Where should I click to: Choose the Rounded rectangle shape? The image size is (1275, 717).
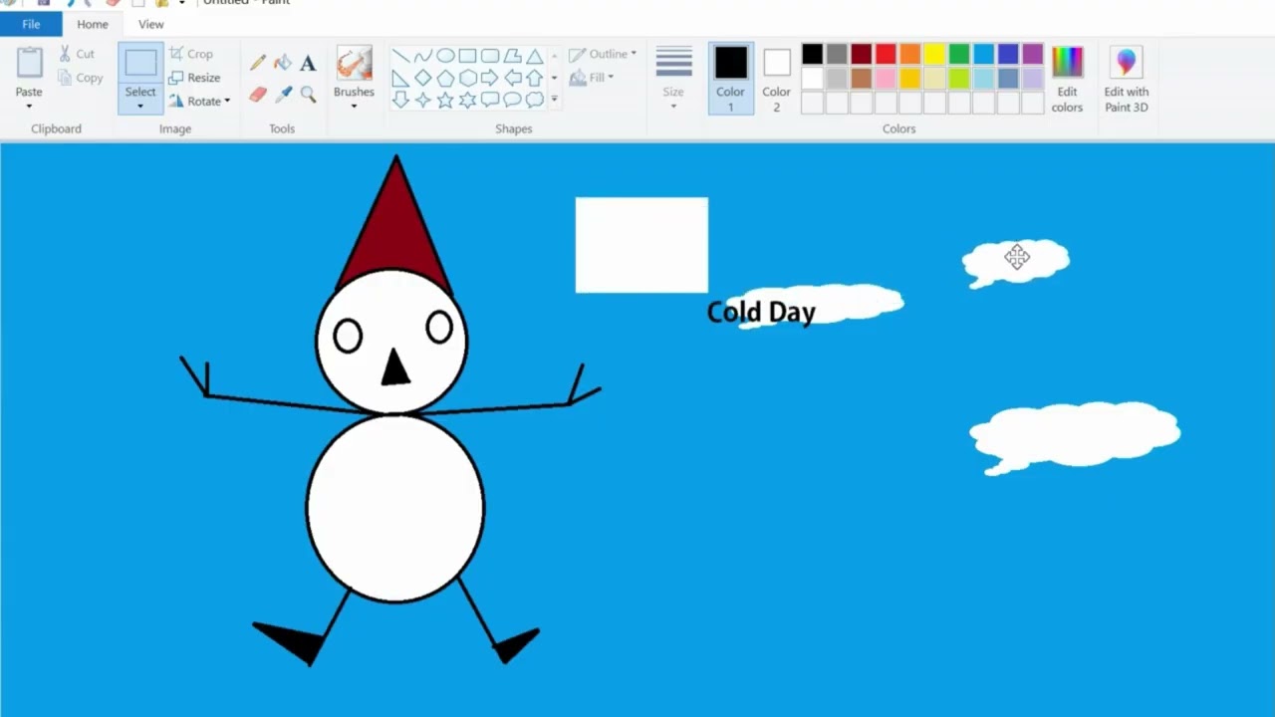(x=490, y=56)
